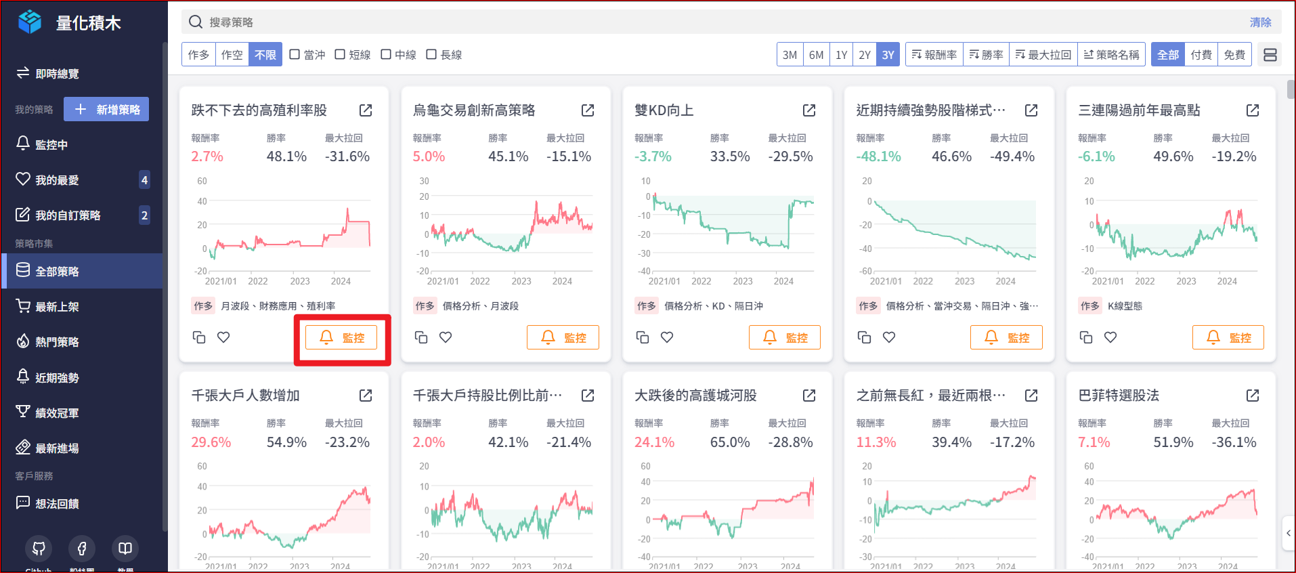
Task: Open 跌不下去的高殖利率股 strategy in new window
Action: click(x=366, y=110)
